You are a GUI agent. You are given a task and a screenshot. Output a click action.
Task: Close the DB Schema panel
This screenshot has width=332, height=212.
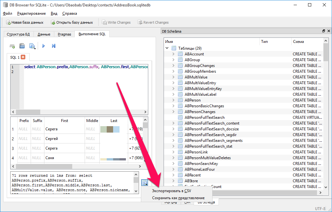click(328, 31)
